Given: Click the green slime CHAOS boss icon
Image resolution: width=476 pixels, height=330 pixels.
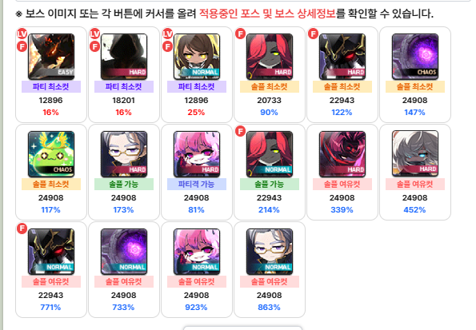Looking at the screenshot, I should coord(51,154).
